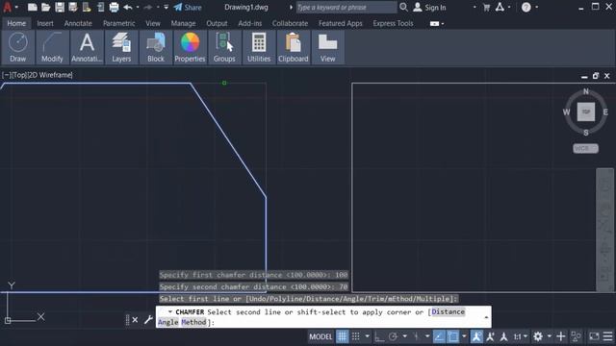Viewport: 616px width, 346px height.
Task: Toggle polar tracking
Action: click(x=393, y=336)
